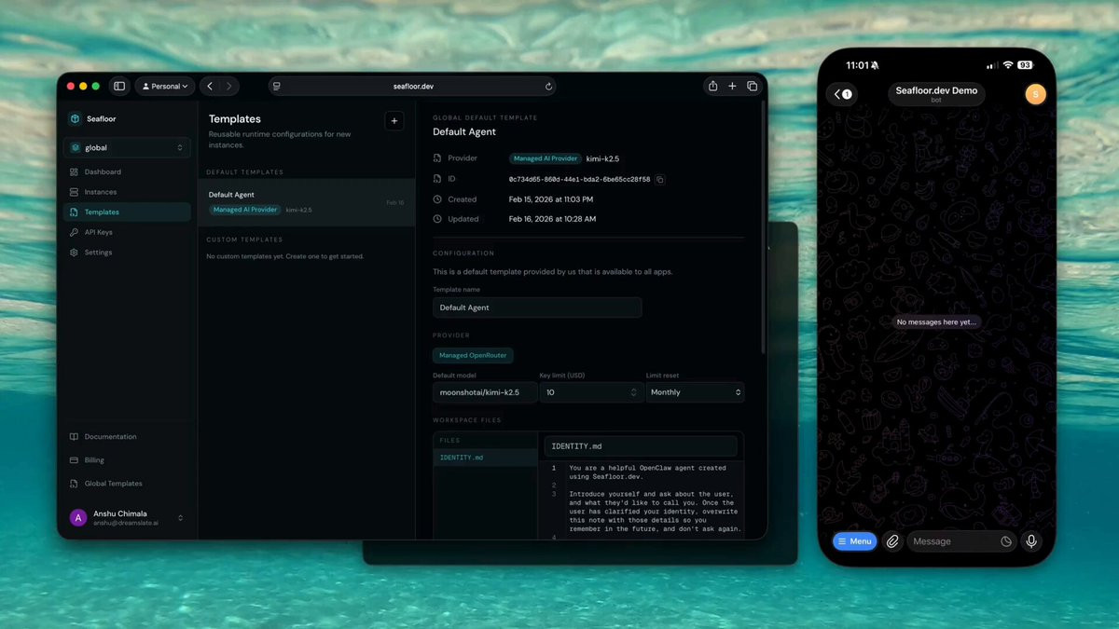Tap the paperclip attachment icon on phone
This screenshot has height=629, width=1119.
pyautogui.click(x=892, y=541)
